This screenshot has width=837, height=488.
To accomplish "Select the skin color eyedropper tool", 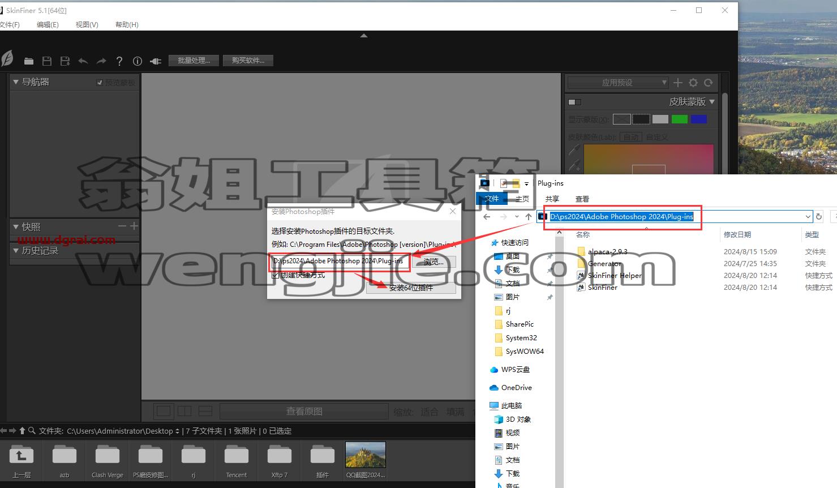I will [x=574, y=150].
